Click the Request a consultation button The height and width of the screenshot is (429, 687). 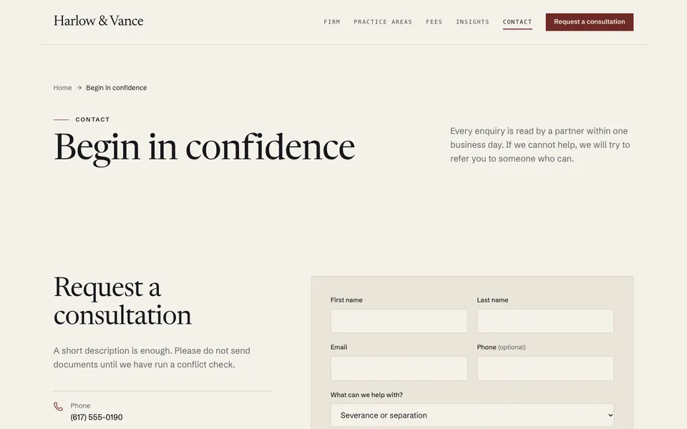589,22
